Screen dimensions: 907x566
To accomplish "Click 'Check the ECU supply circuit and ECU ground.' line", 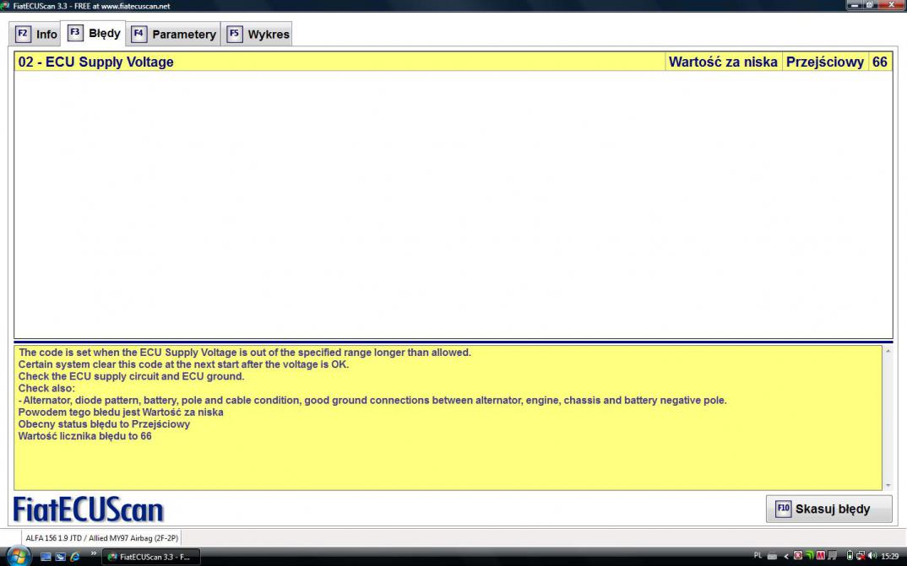I will click(x=131, y=376).
